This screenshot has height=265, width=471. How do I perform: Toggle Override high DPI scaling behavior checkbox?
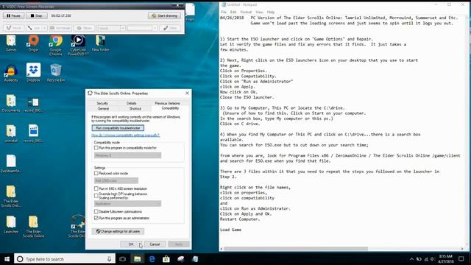[x=96, y=196]
